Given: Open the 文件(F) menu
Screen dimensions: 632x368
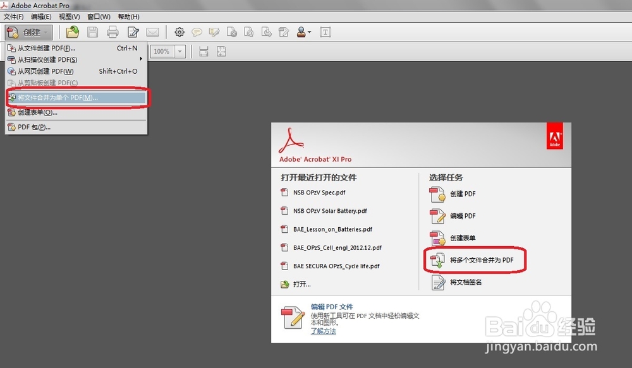Looking at the screenshot, I should pyautogui.click(x=14, y=16).
